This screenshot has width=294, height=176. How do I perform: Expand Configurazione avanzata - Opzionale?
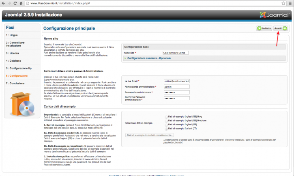coord(149,58)
